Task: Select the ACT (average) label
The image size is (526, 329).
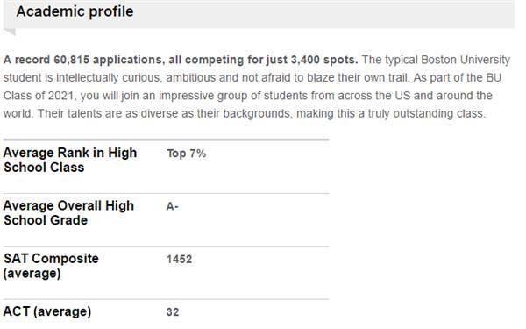Action: [47, 311]
